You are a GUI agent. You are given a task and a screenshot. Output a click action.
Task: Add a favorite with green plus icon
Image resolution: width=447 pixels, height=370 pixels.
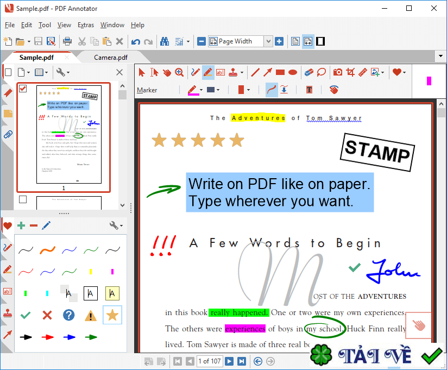pos(21,225)
